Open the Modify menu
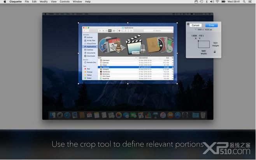The width and height of the screenshot is (256, 160). (x=44, y=2)
